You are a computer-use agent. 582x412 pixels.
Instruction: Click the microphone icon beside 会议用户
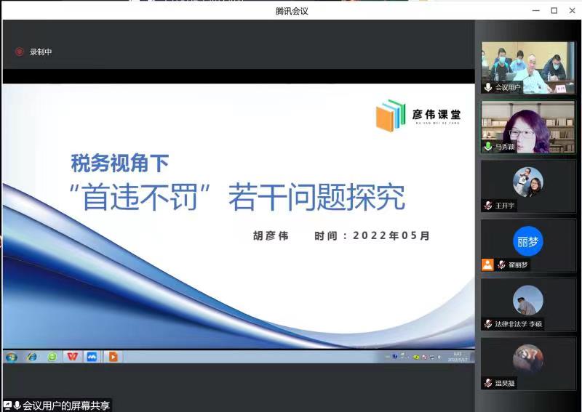488,87
